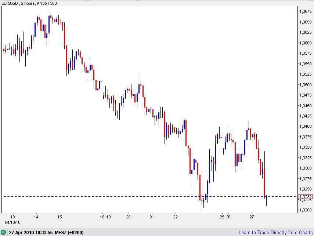Select the 1,3375 price axis label
The image size is (314, 236).
pyautogui.click(x=306, y=137)
